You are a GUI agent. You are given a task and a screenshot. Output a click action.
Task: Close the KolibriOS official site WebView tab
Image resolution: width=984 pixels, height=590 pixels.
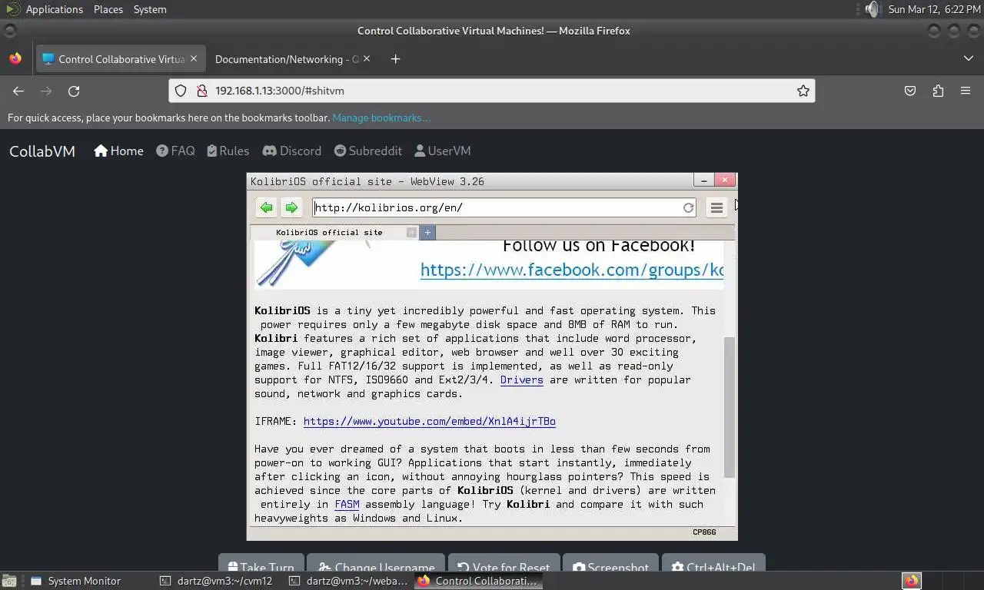pos(412,232)
